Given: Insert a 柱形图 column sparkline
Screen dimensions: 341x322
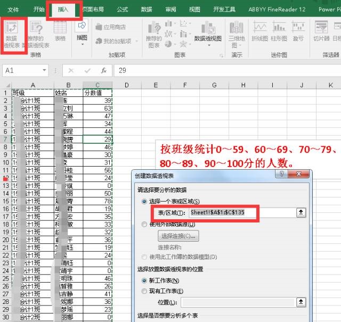Looking at the screenshot, I should point(279,31).
